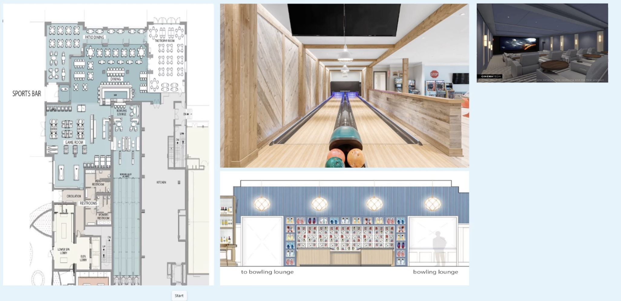Image resolution: width=621 pixels, height=301 pixels.
Task: Click the 'to bowling lounge' caption
Action: 267,272
